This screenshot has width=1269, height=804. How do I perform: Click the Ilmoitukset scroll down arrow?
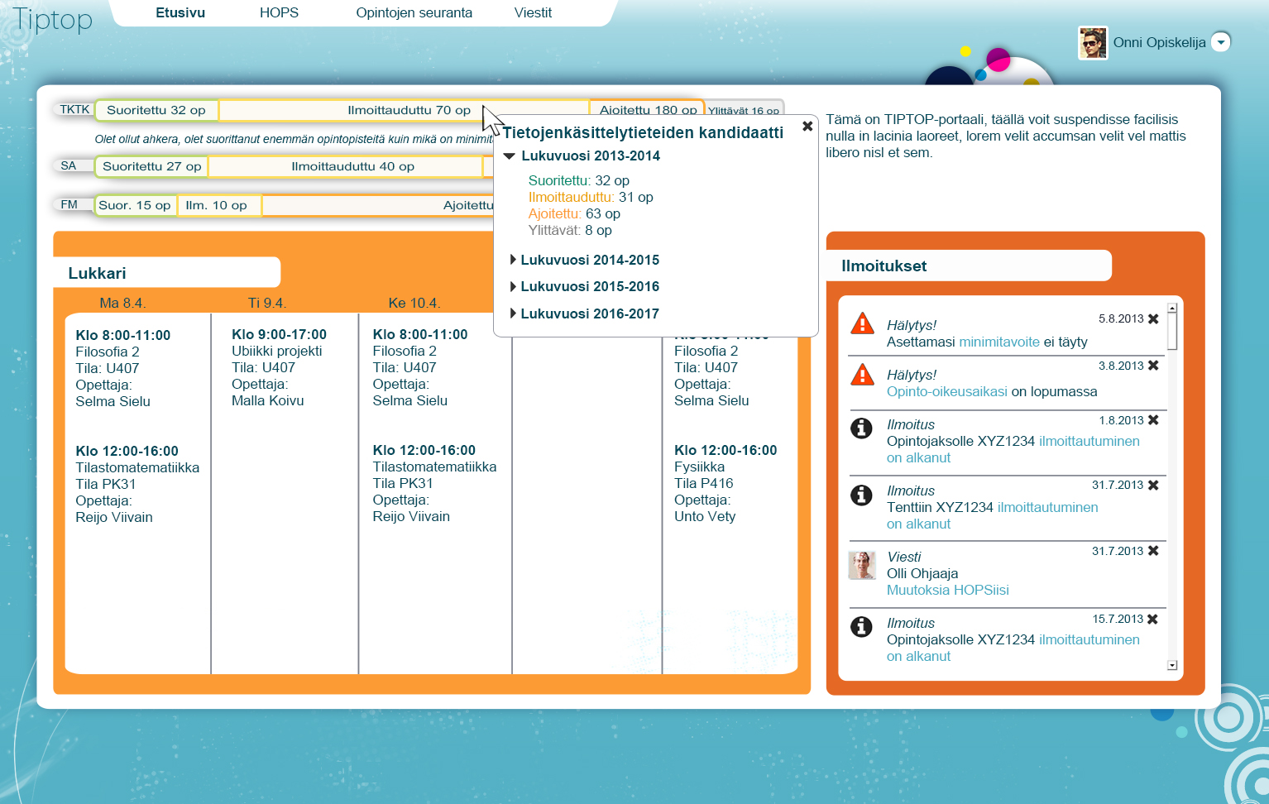[1172, 665]
